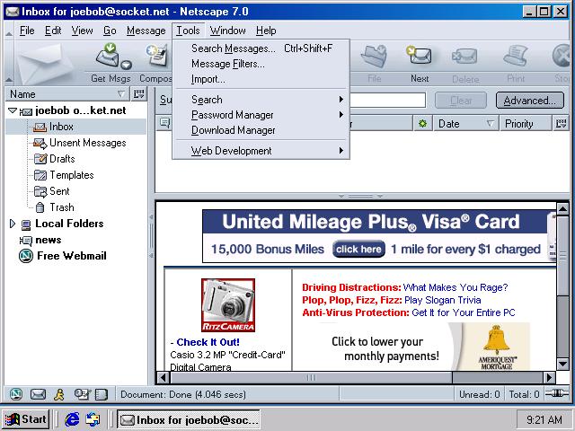
Task: Click the online/offline plug icon
Action: coord(557,393)
